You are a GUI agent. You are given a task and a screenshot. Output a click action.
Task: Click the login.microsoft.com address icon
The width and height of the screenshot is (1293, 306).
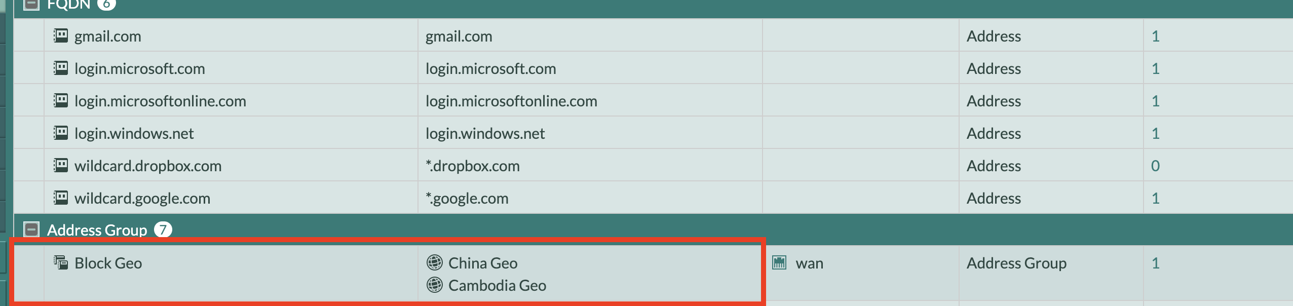pos(61,68)
